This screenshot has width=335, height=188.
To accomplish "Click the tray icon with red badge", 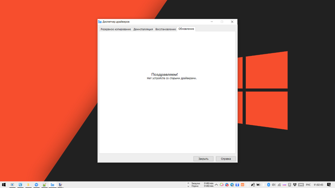I will click(227, 185).
